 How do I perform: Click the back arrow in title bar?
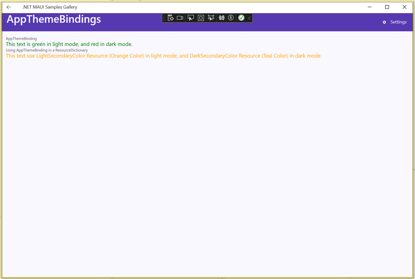[9, 7]
